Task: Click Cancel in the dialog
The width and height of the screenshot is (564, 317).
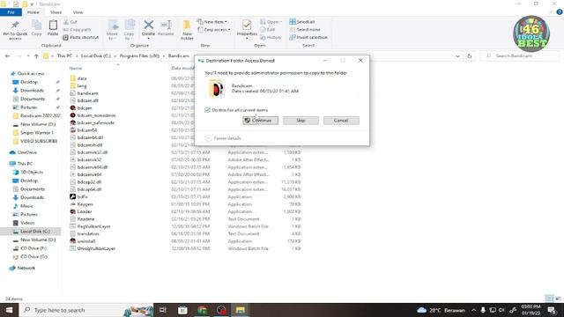Action: coord(341,121)
